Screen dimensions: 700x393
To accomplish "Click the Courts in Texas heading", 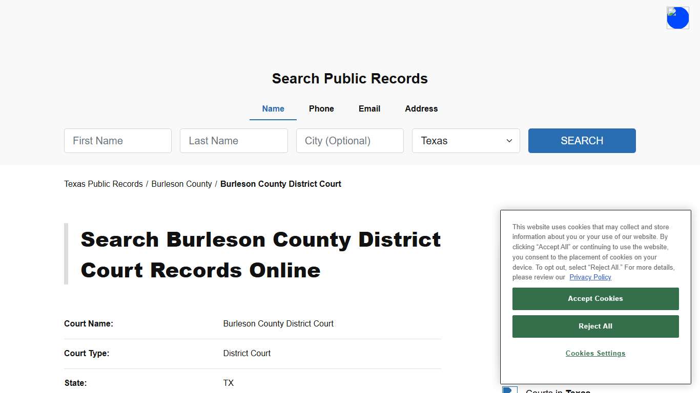I will [558, 391].
